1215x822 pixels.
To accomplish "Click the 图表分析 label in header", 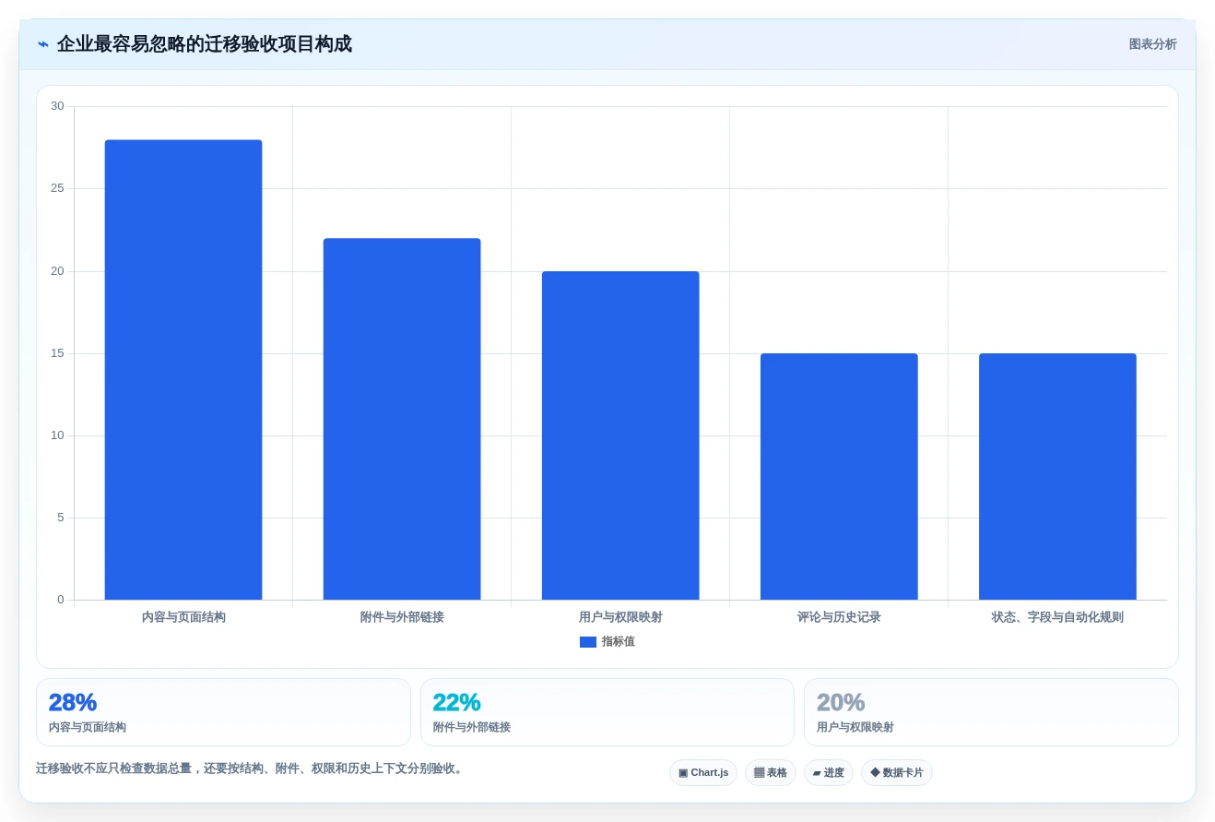I will 1152,44.
